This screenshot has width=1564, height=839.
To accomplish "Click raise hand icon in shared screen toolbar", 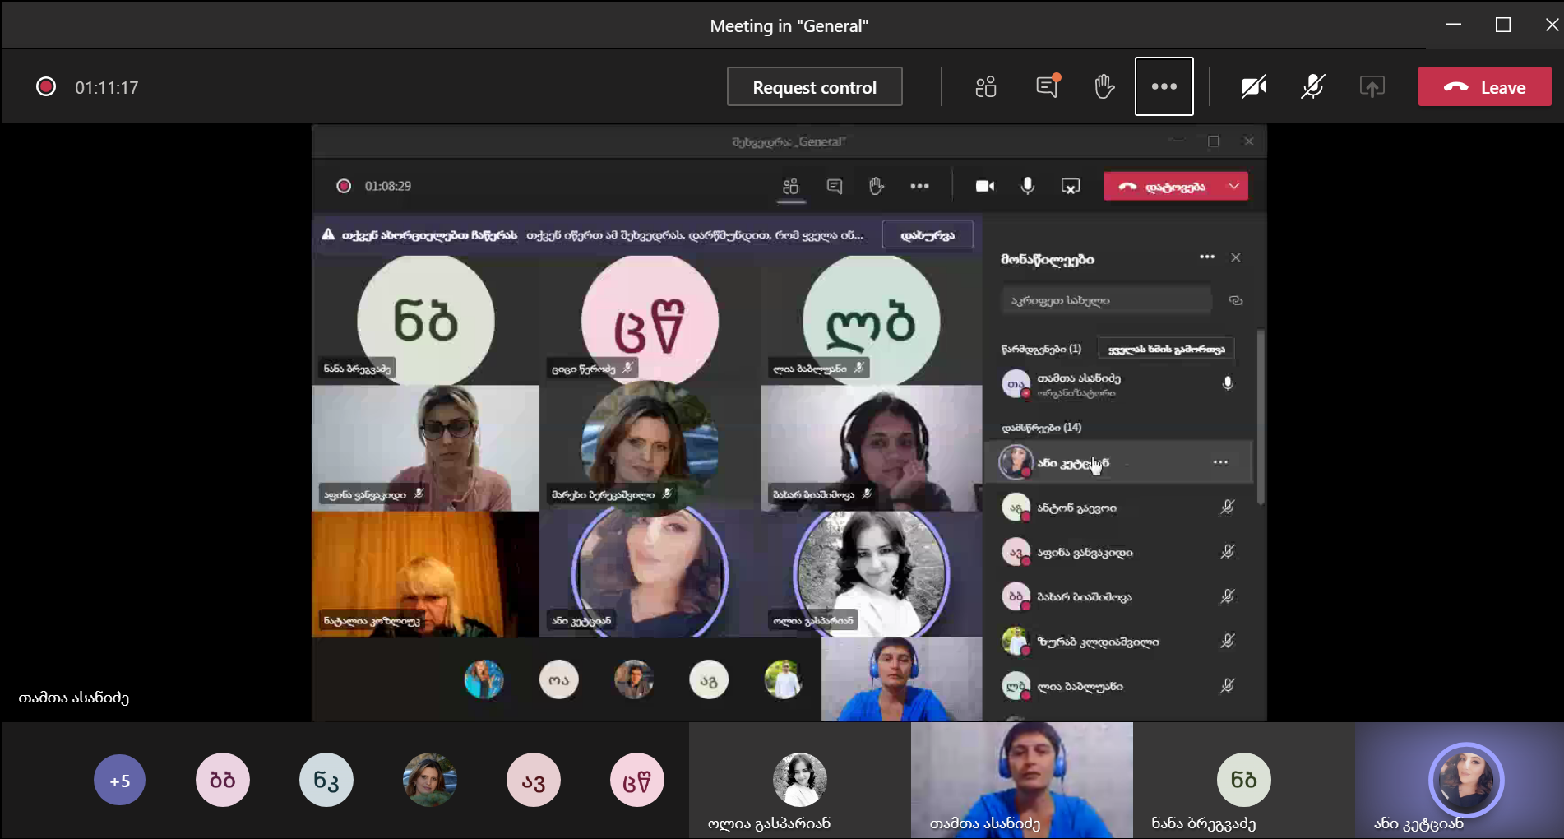I will 877,186.
